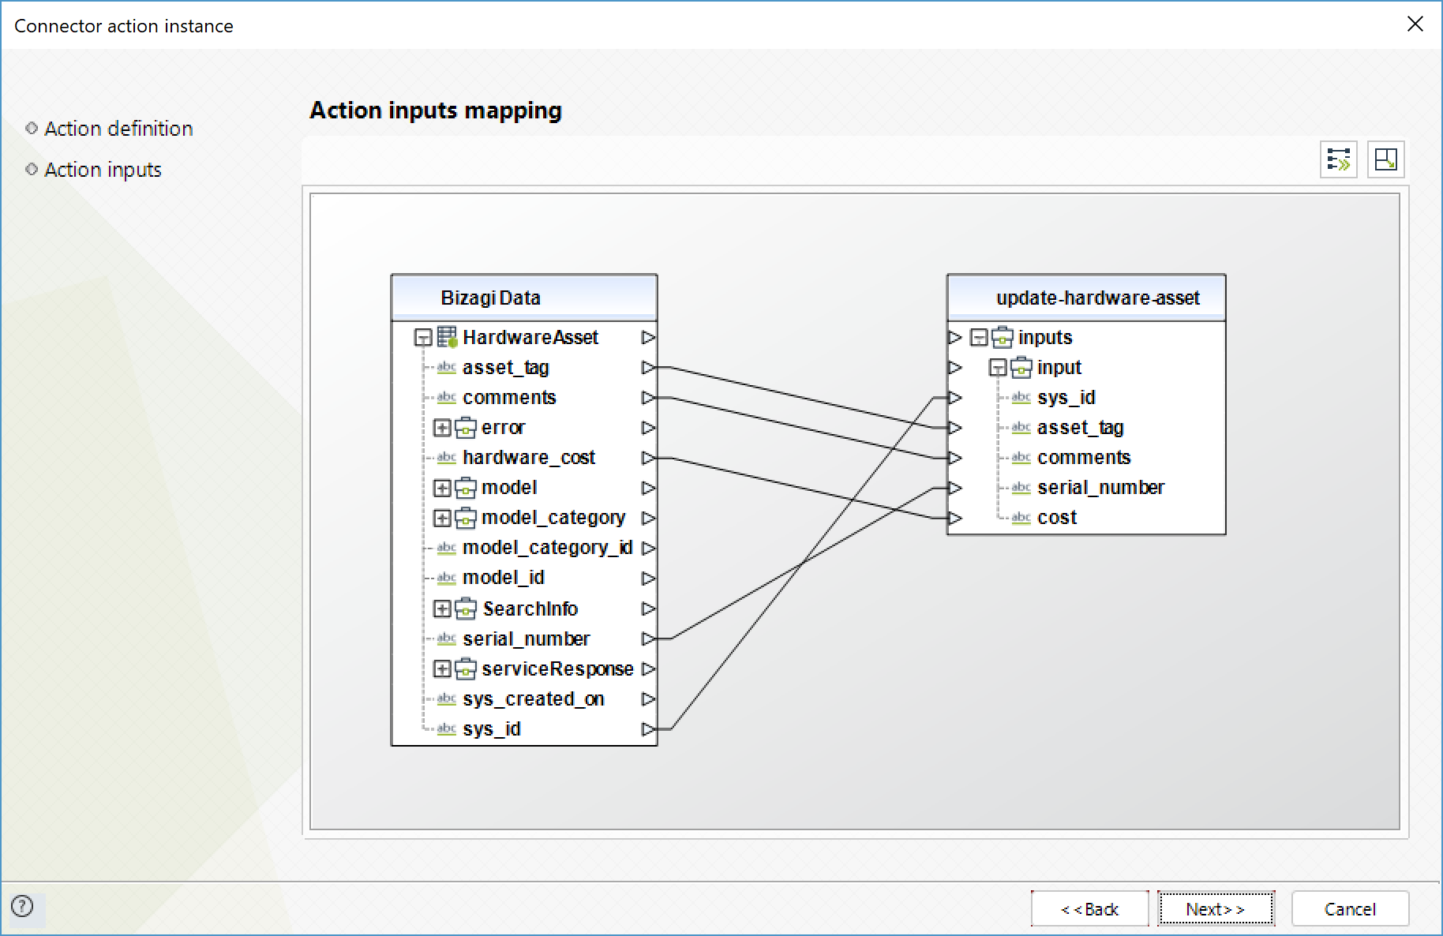Click the input arrow of comments in update-hardware-asset
Viewport: 1443px width, 936px height.
tap(955, 457)
